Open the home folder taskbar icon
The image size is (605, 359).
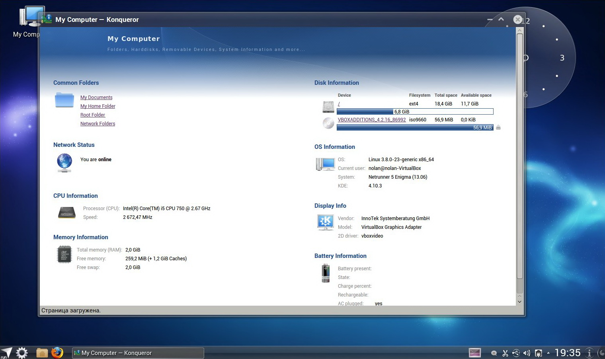[x=42, y=353]
